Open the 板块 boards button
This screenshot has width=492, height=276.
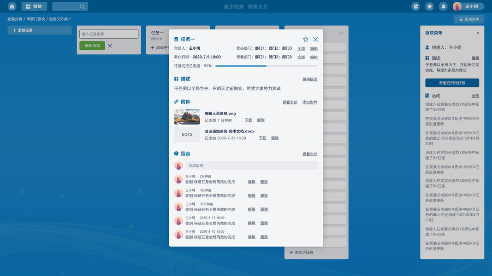click(x=34, y=6)
